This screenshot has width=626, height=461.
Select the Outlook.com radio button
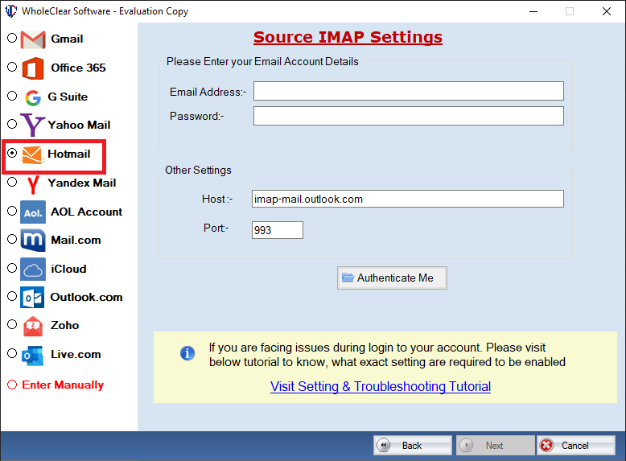12,296
